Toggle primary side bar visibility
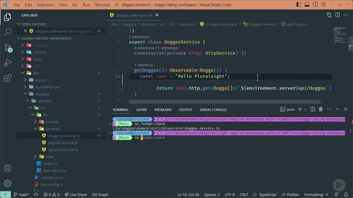Viewport: 353px width, 198px height. pos(298,4)
